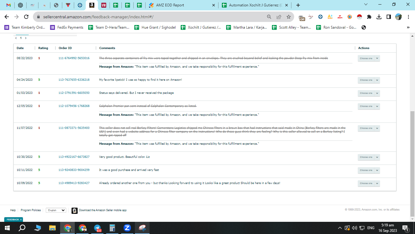Change the language in the English dropdown
The height and width of the screenshot is (234, 415).
coord(56,210)
